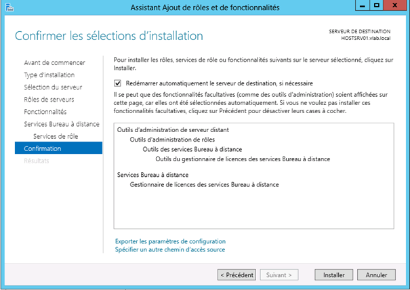Select Gestionnaire de licences des services entry
410x290 pixels.
pyautogui.click(x=204, y=184)
